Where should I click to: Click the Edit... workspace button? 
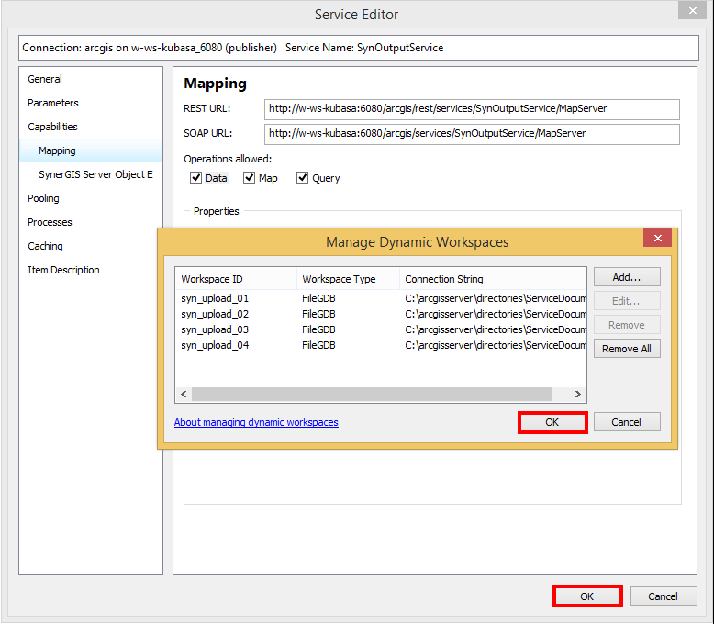627,301
